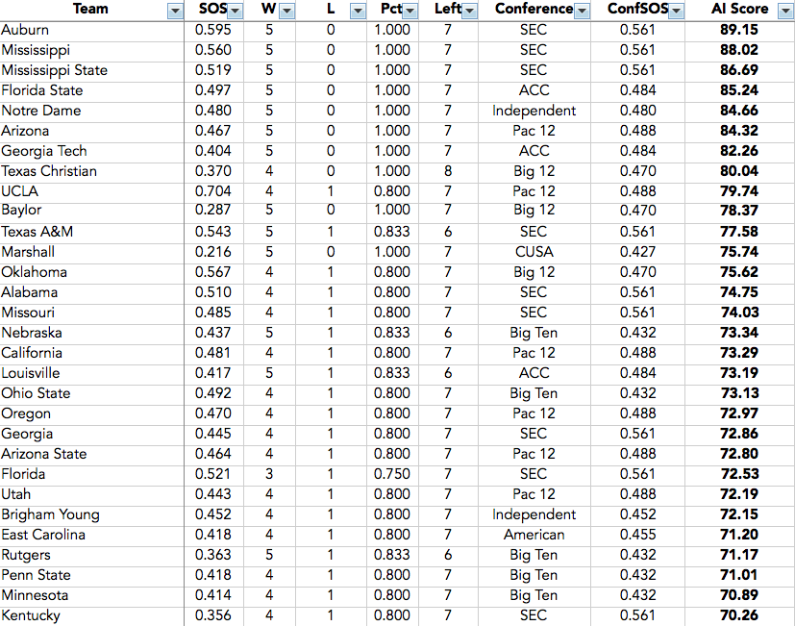Click the Missouri team cell
The image size is (795, 626).
click(91, 313)
